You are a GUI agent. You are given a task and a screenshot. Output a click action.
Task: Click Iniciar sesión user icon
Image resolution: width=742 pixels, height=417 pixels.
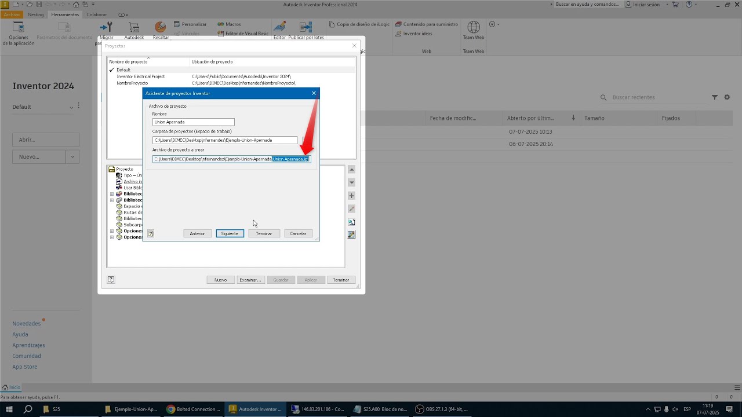coord(629,4)
